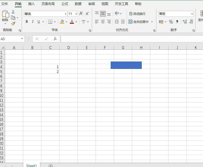Select the Sheet1 tab
The image size is (203, 167).
click(32, 165)
